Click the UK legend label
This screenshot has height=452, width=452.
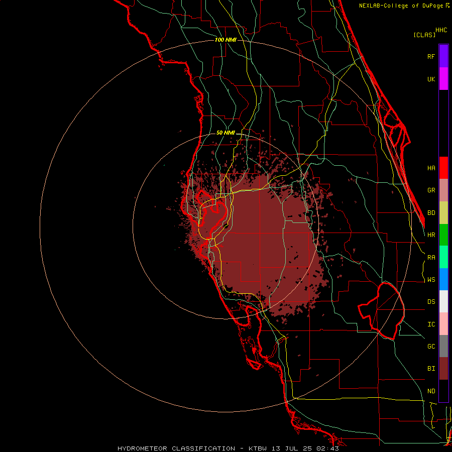(431, 79)
